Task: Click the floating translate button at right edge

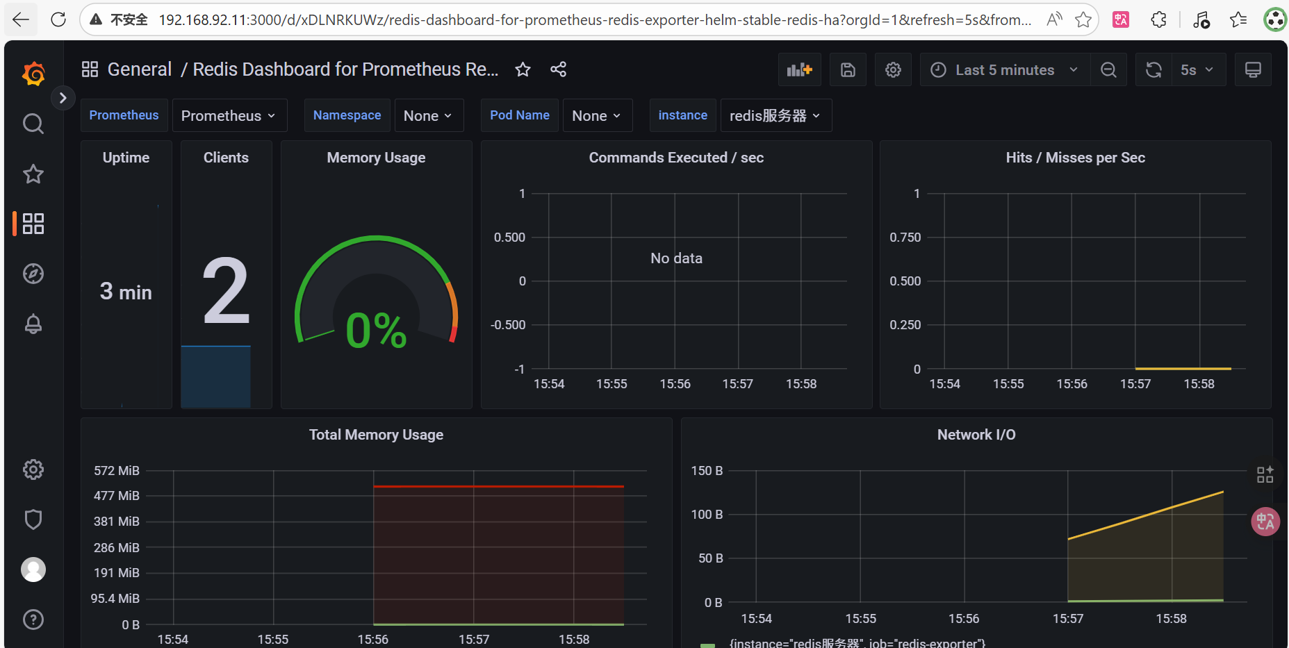Action: click(x=1265, y=521)
